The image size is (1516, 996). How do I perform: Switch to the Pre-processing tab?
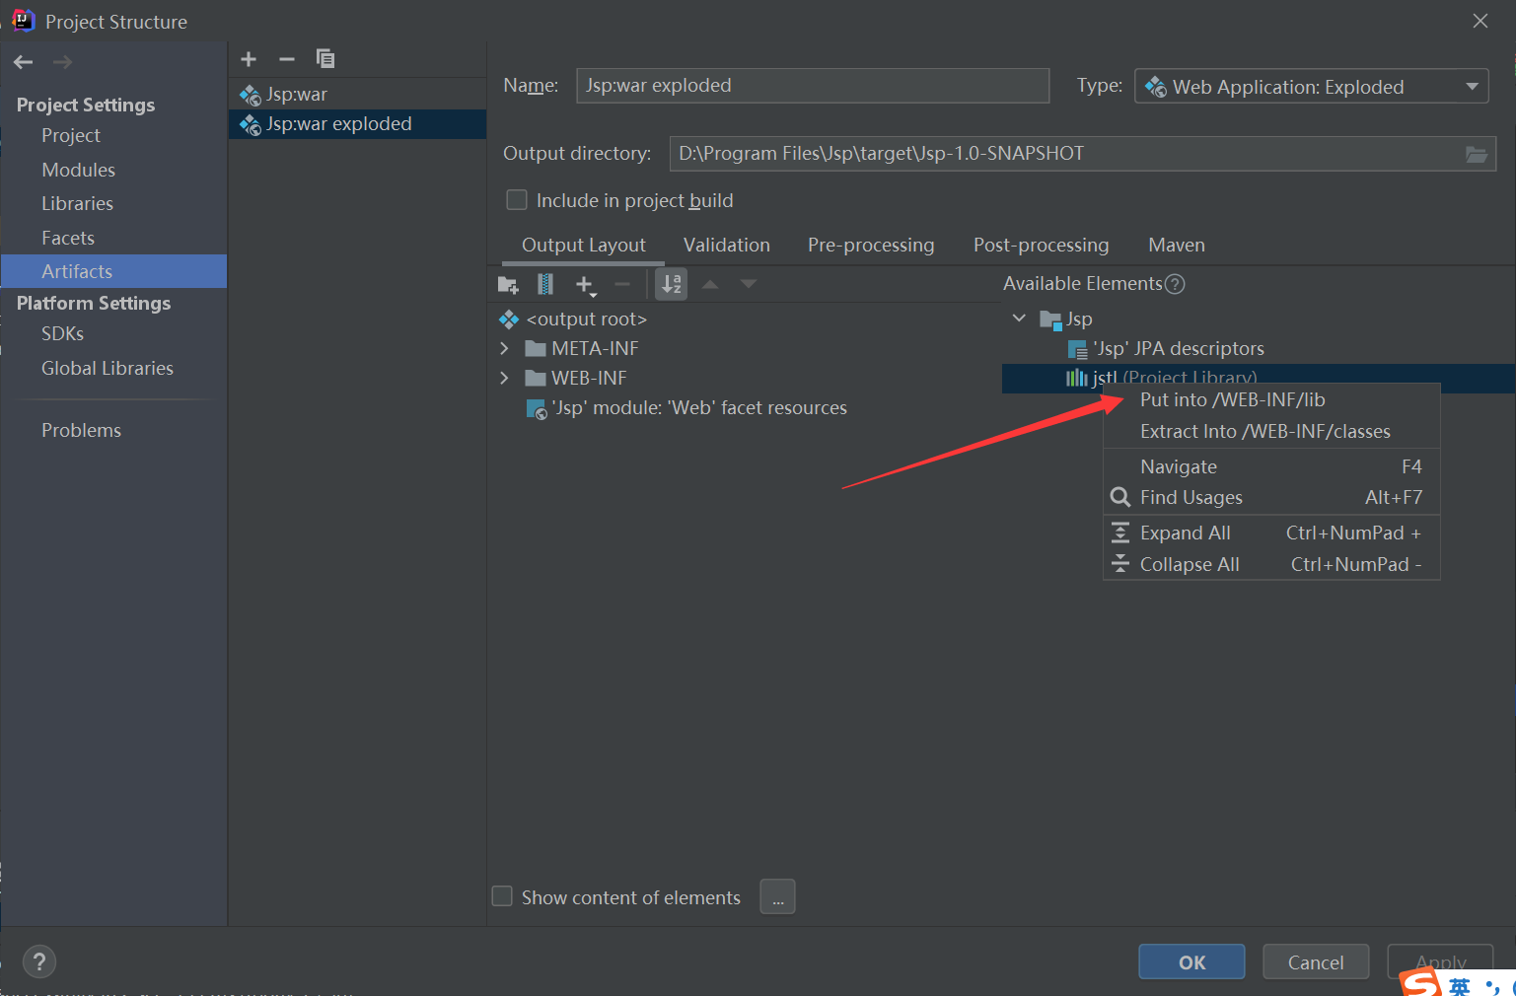(x=871, y=246)
